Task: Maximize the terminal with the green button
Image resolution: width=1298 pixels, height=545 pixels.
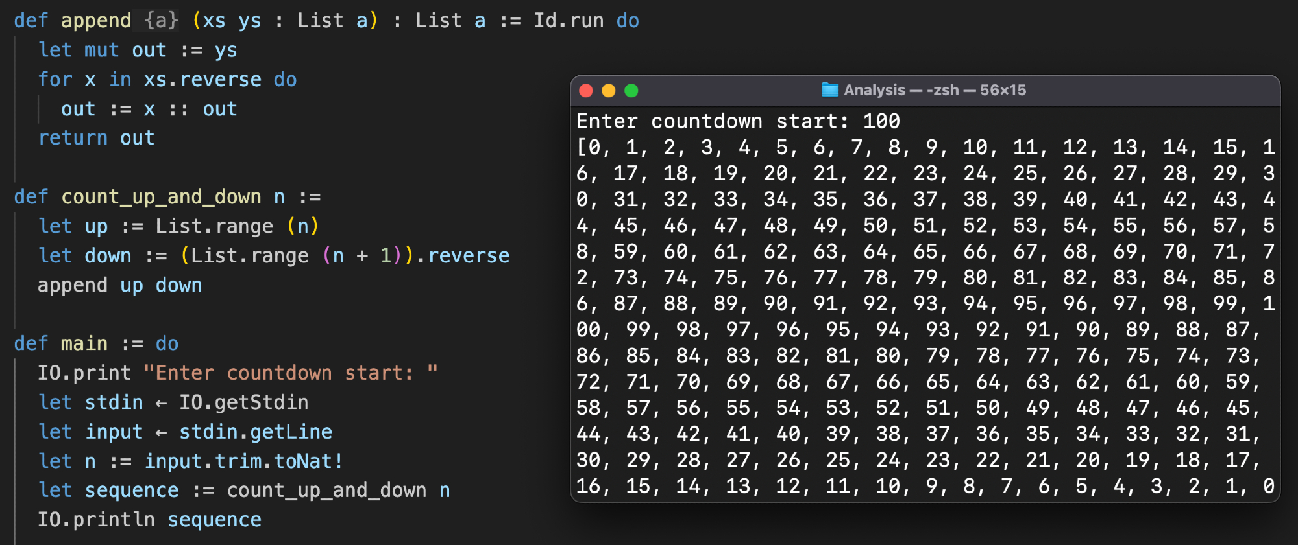Action: (x=631, y=91)
